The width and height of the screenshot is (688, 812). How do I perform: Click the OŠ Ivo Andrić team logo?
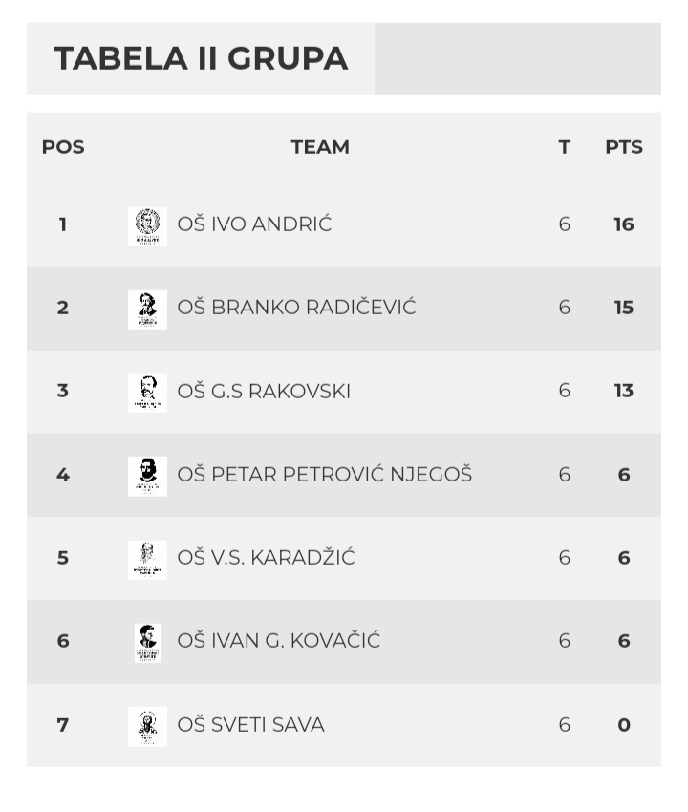[x=147, y=225]
